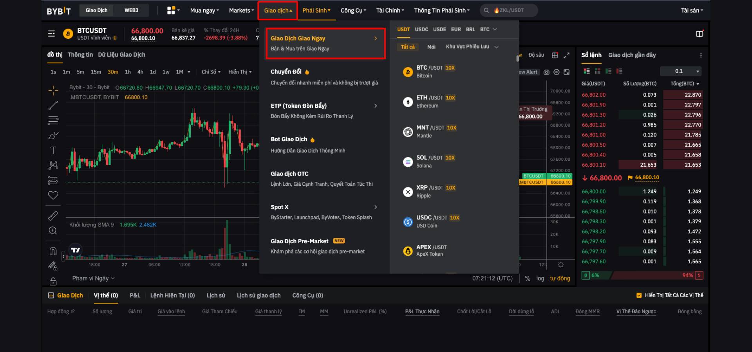Open Tài sản assets dropdown

pyautogui.click(x=692, y=11)
